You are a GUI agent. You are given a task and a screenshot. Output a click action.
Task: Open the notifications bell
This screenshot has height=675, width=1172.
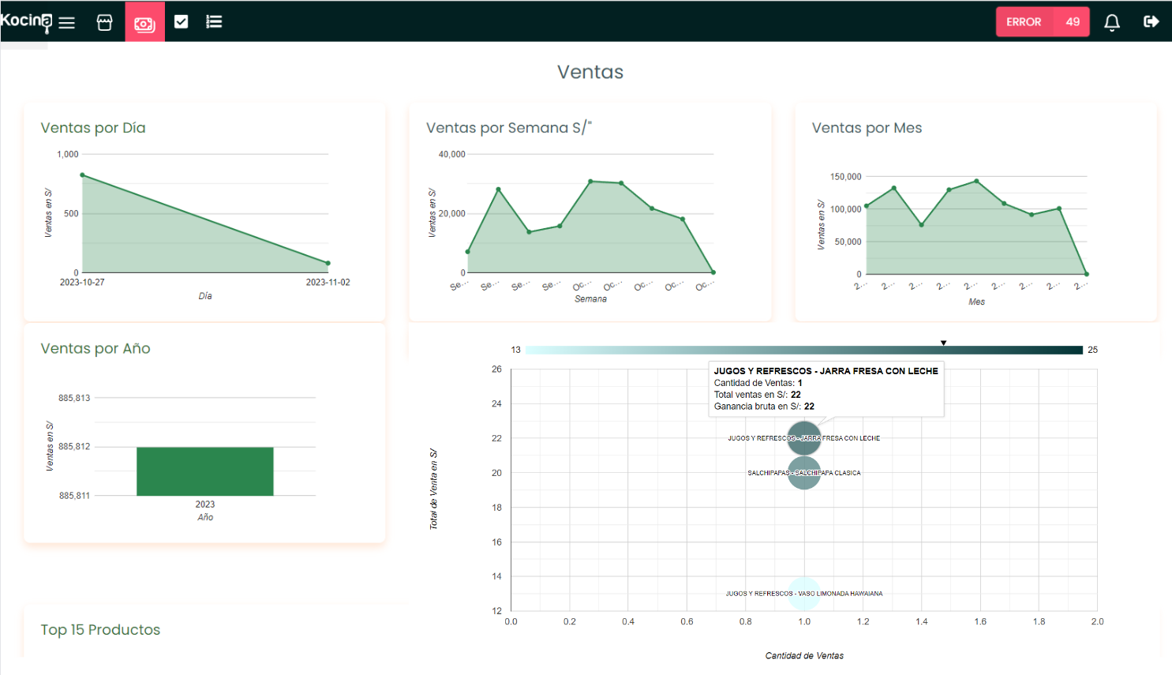pos(1111,22)
